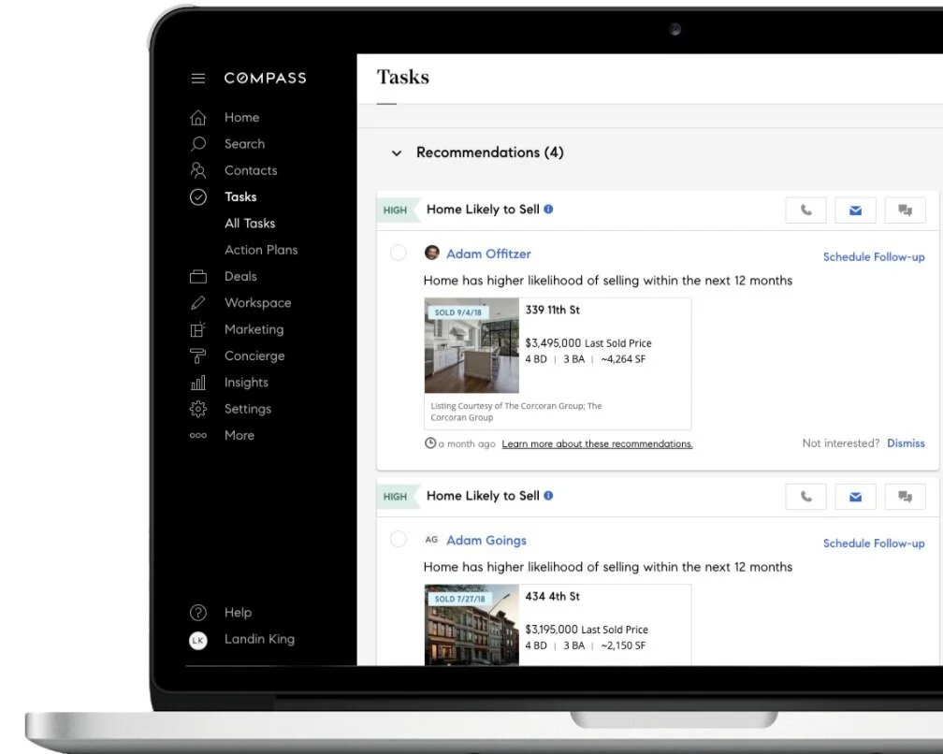Collapse the Recommendations section
The height and width of the screenshot is (754, 943).
click(396, 152)
